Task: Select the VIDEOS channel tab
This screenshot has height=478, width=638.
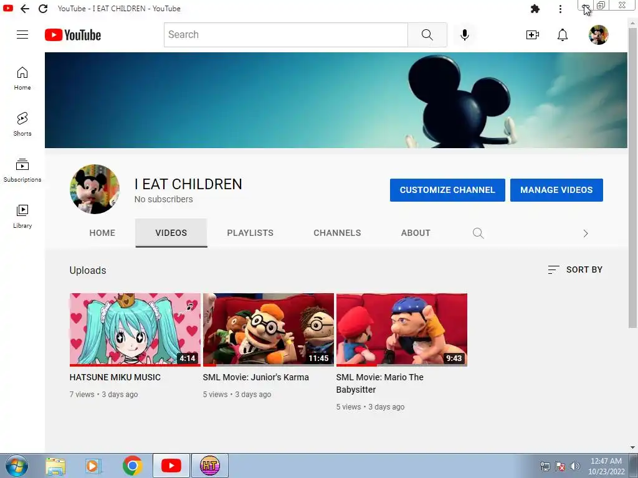Action: [171, 233]
